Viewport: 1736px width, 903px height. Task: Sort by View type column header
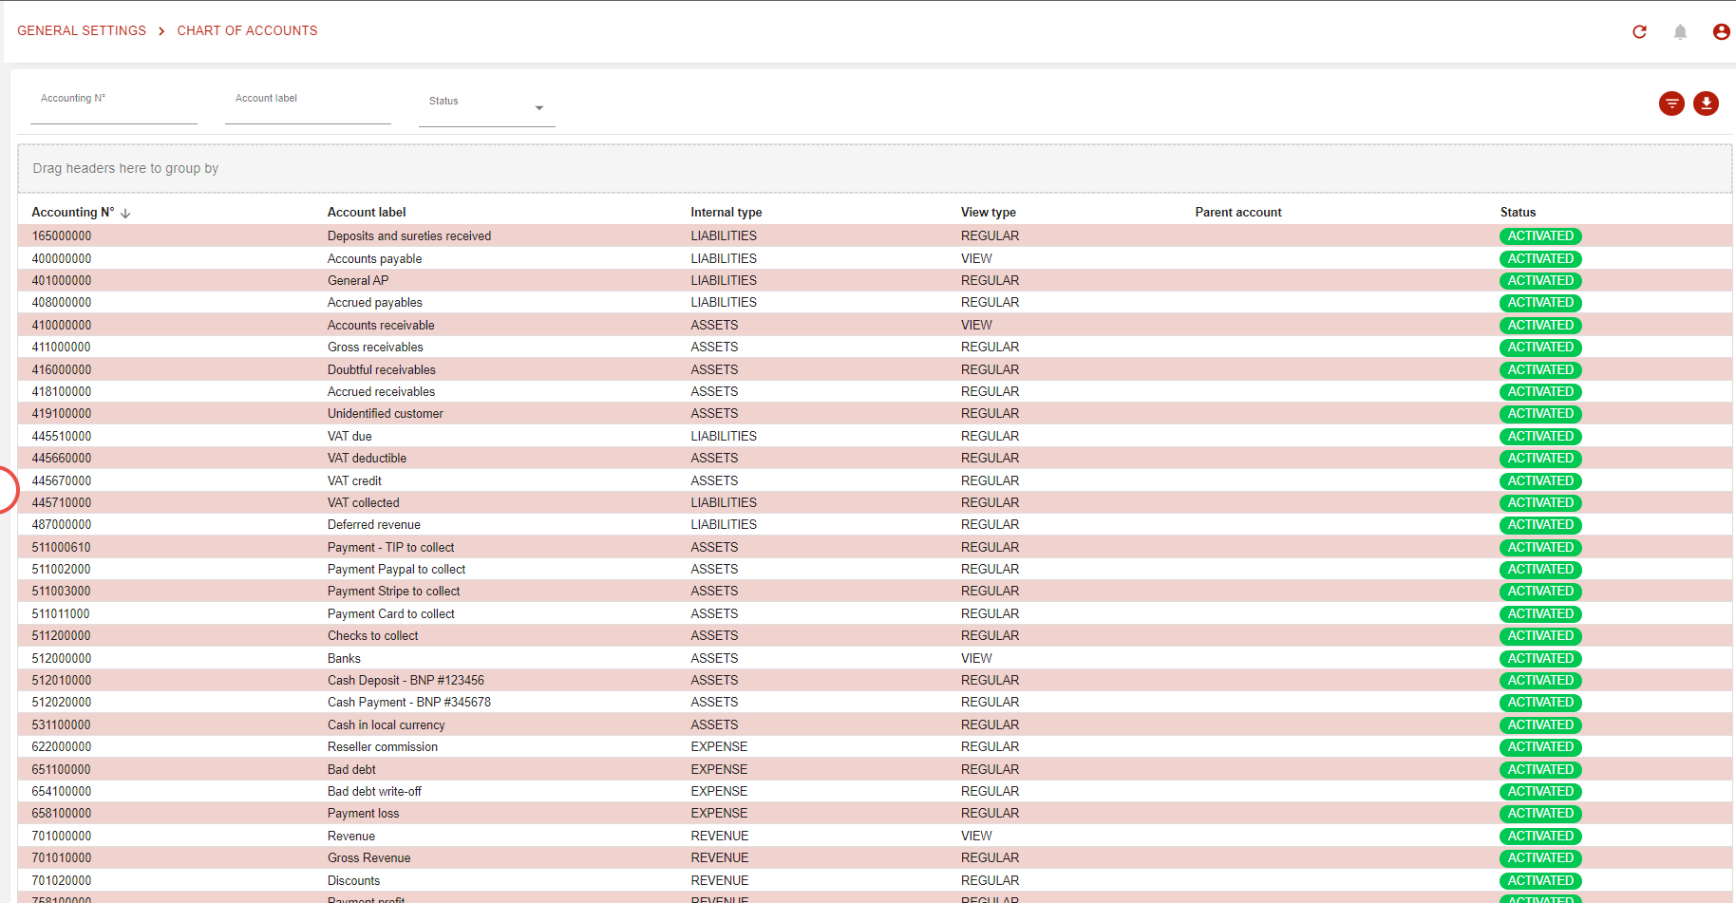[x=988, y=213]
